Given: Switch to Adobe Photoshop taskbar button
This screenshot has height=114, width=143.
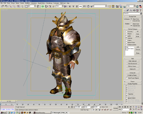Looking at the screenshot, I should 42,113.
